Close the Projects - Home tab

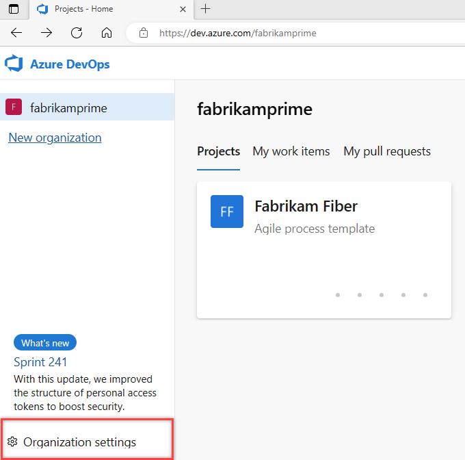point(183,9)
